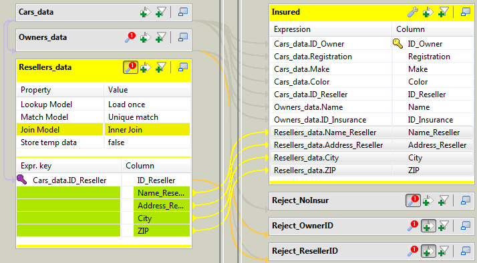Image resolution: width=477 pixels, height=263 pixels.
Task: Open Reject_OwnerID settings wrench icon
Action: pos(413,226)
